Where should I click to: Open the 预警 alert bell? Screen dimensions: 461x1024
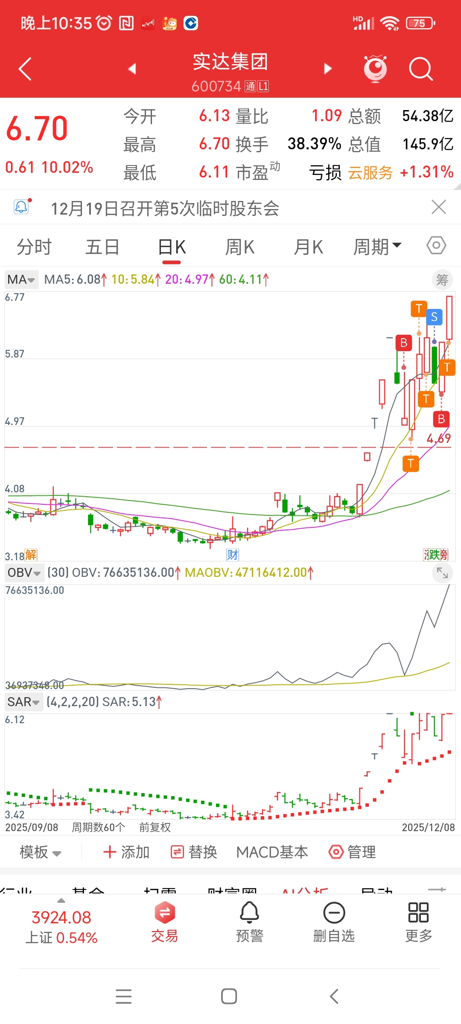250,922
